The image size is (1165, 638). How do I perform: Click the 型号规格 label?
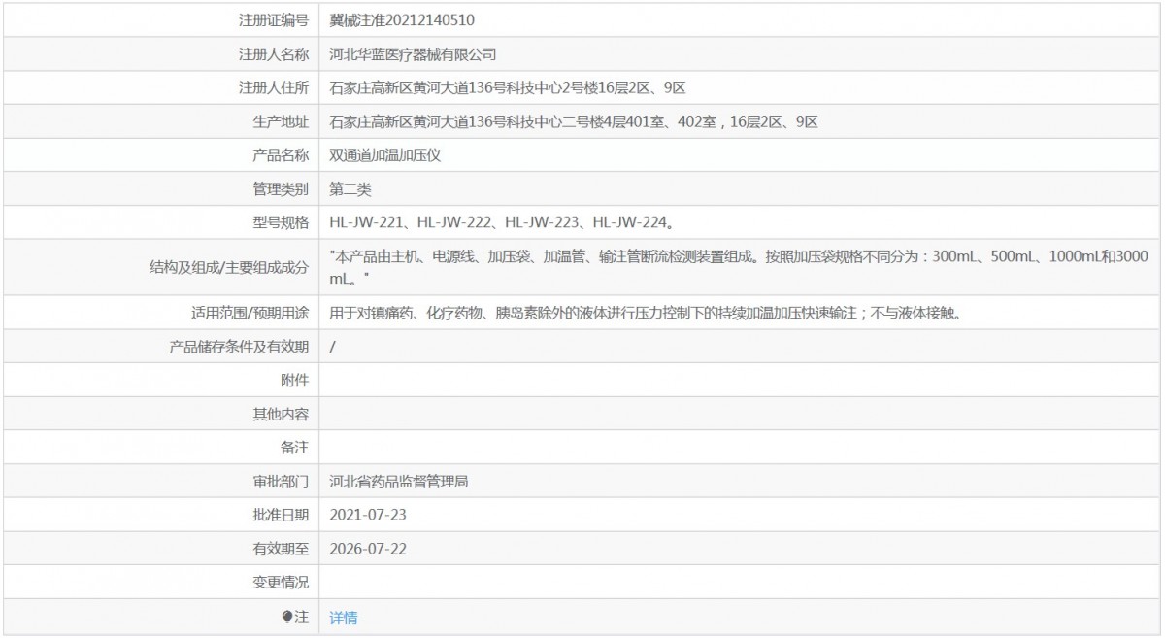[x=281, y=222]
